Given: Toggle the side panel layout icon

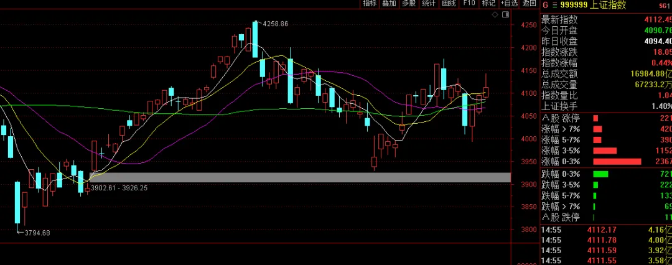Looking at the screenshot, I should tap(506, 15).
